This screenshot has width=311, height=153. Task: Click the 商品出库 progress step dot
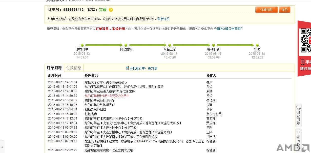tap(170, 45)
